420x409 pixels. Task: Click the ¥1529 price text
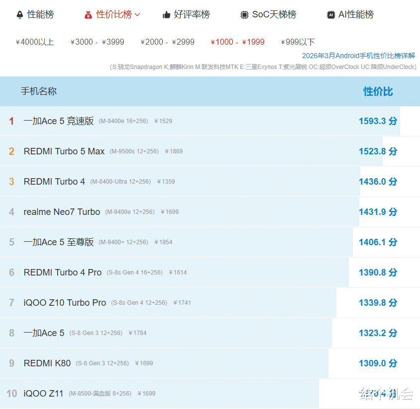[x=163, y=121]
